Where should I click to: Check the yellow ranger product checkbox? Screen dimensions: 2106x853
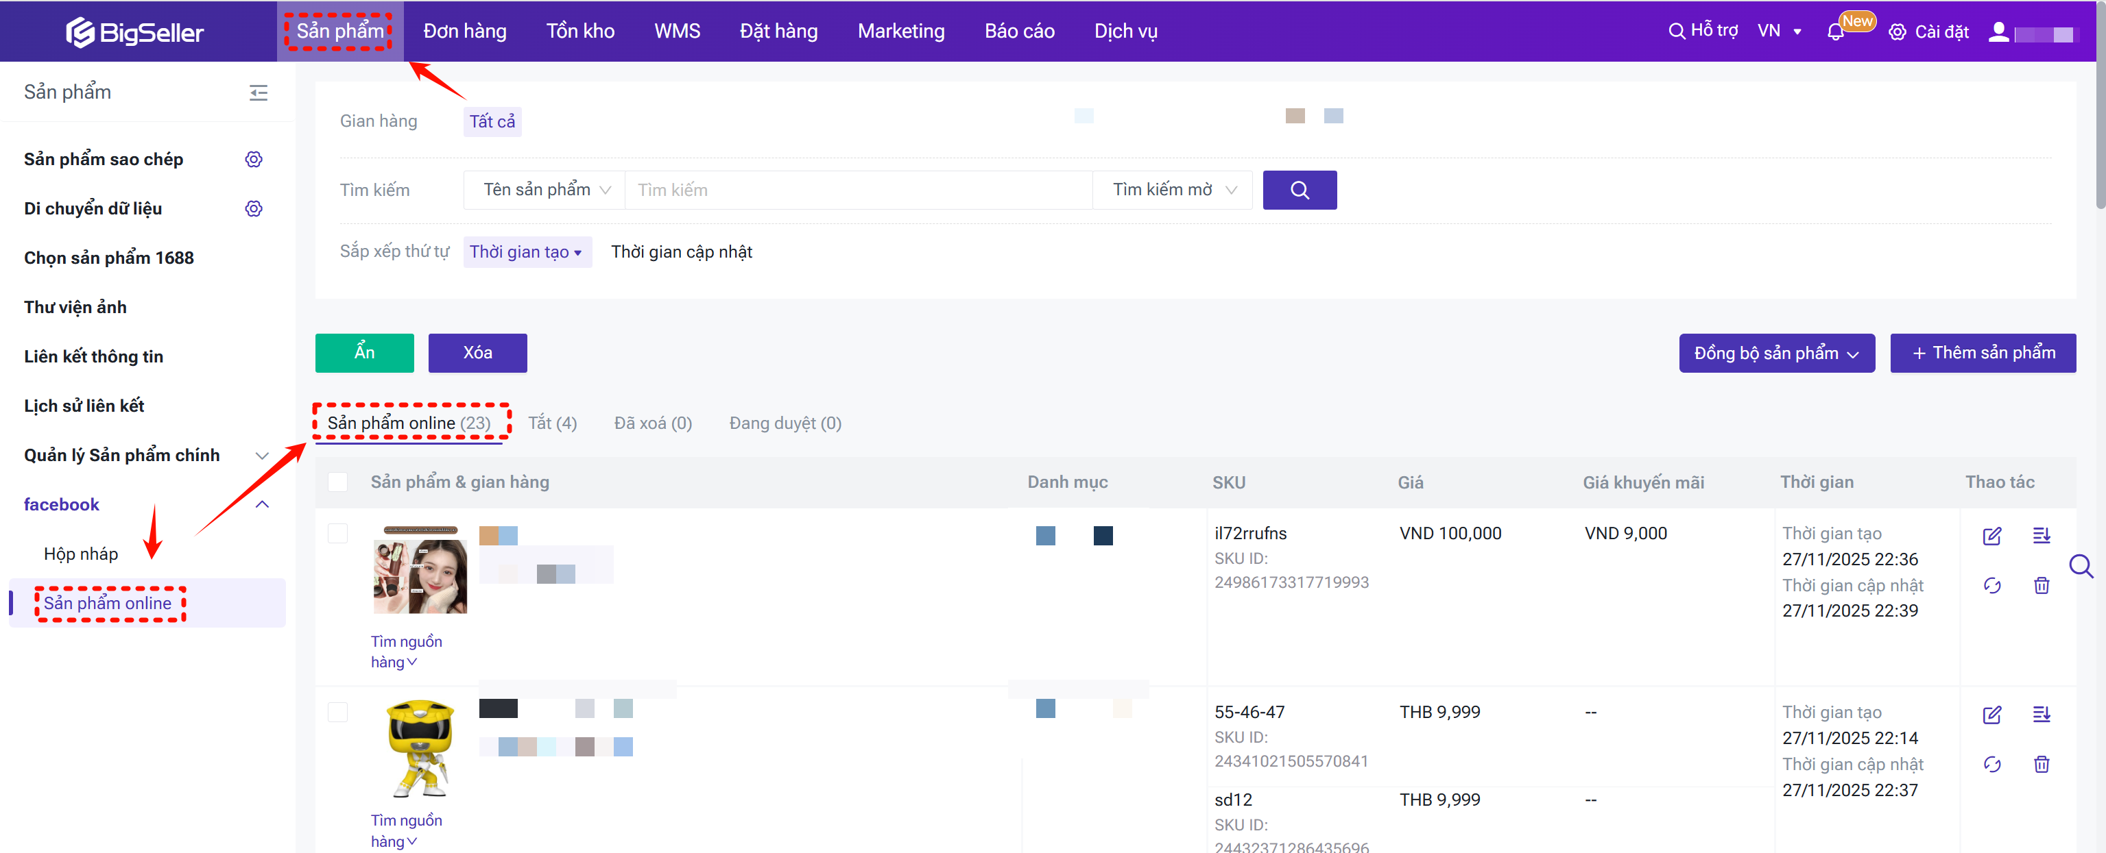337,713
